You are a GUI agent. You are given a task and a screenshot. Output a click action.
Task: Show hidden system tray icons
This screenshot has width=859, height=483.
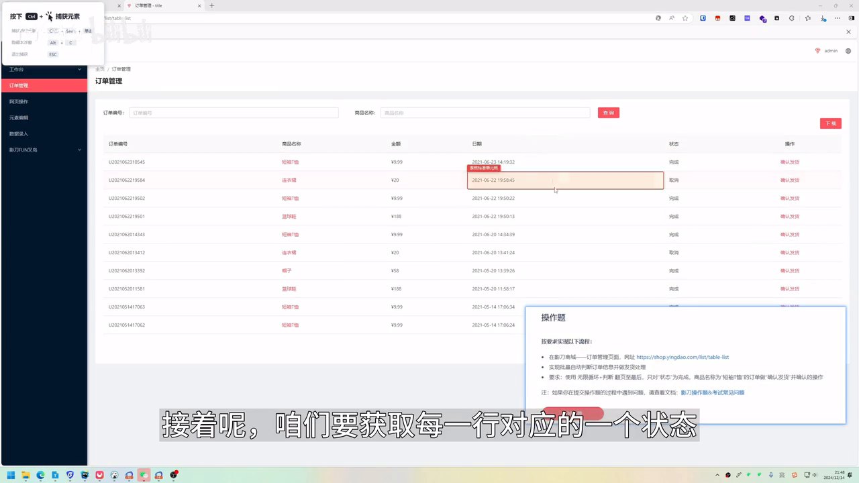[717, 475]
